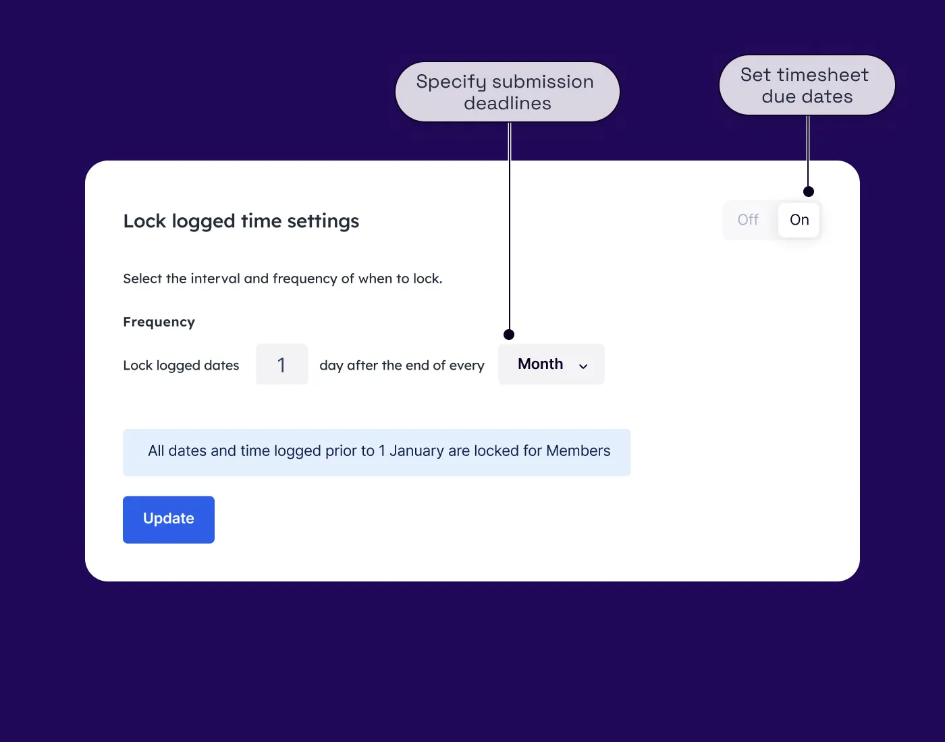
Task: Click the Off option in the switch
Action: pos(748,219)
